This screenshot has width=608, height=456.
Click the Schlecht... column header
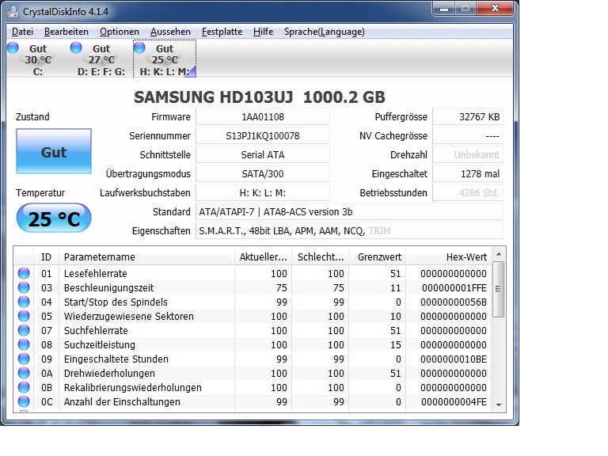[x=321, y=256]
